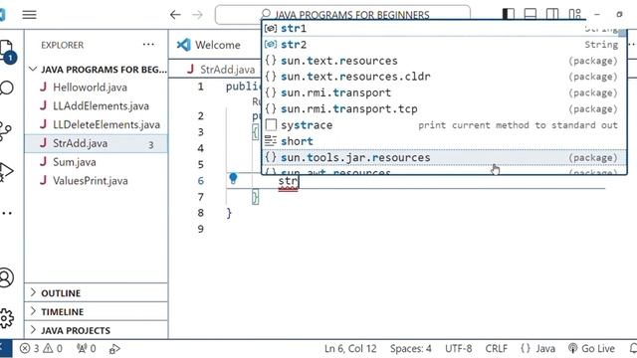
Task: Open the Search view in activity bar
Action: [x=7, y=89]
